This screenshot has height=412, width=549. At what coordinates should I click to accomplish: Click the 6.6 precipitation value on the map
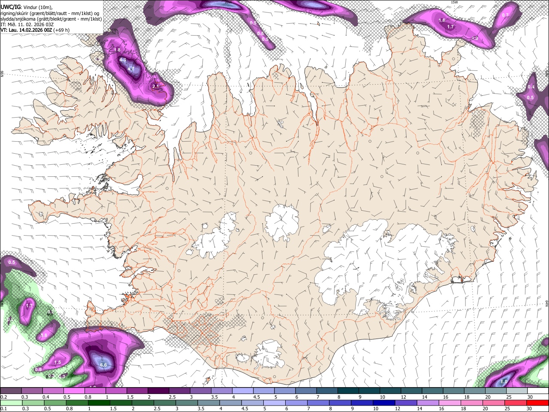pos(103,365)
